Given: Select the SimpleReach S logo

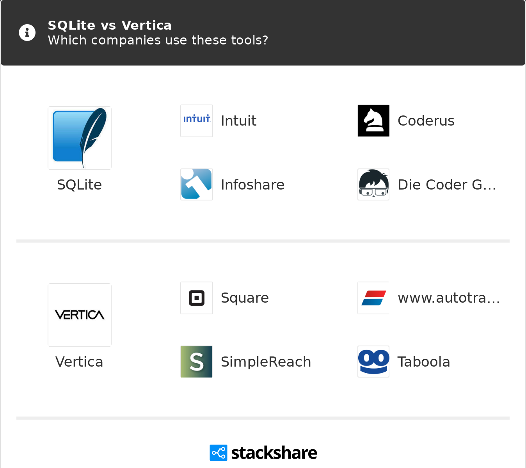Looking at the screenshot, I should (x=197, y=362).
